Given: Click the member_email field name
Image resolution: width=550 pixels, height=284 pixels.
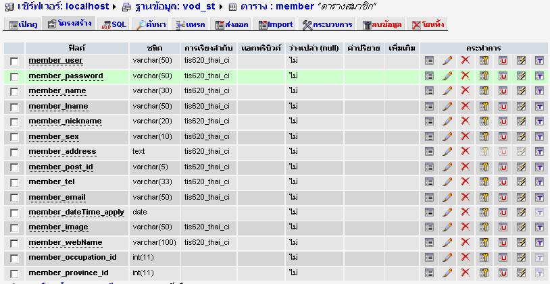Looking at the screenshot, I should click(x=57, y=197).
